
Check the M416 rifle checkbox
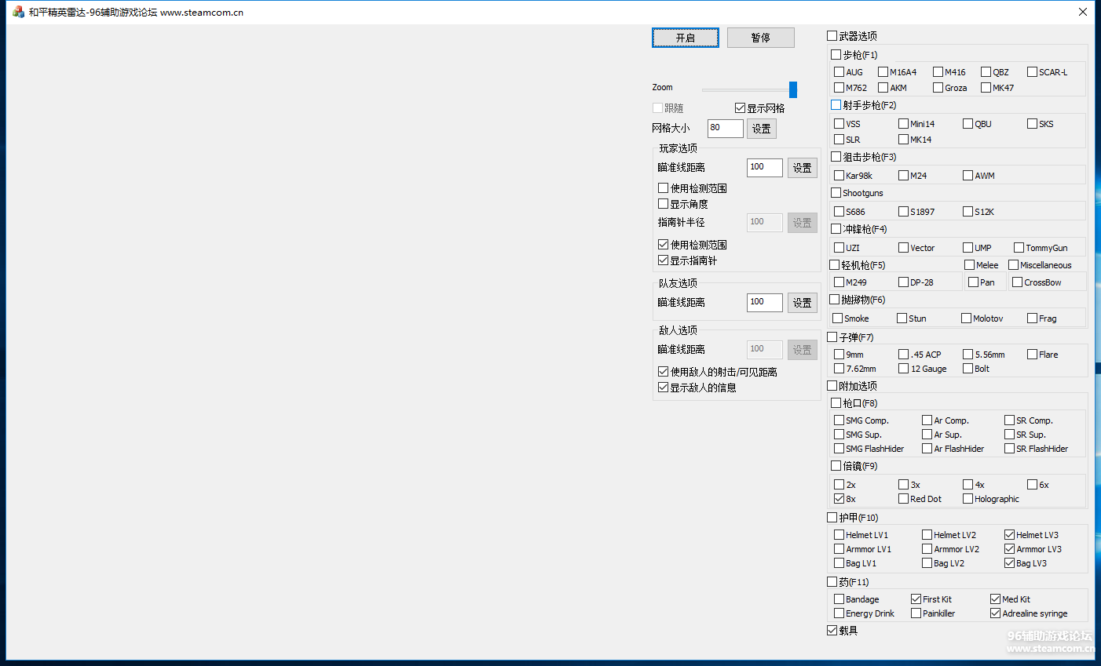(938, 72)
